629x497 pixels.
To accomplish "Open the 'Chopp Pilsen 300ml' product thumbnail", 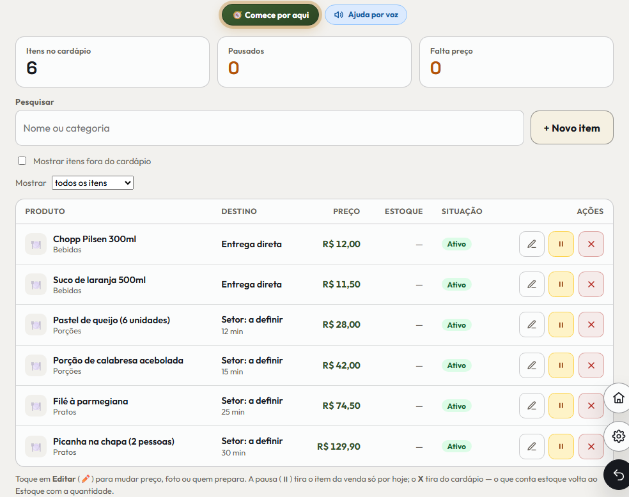I will tap(36, 244).
